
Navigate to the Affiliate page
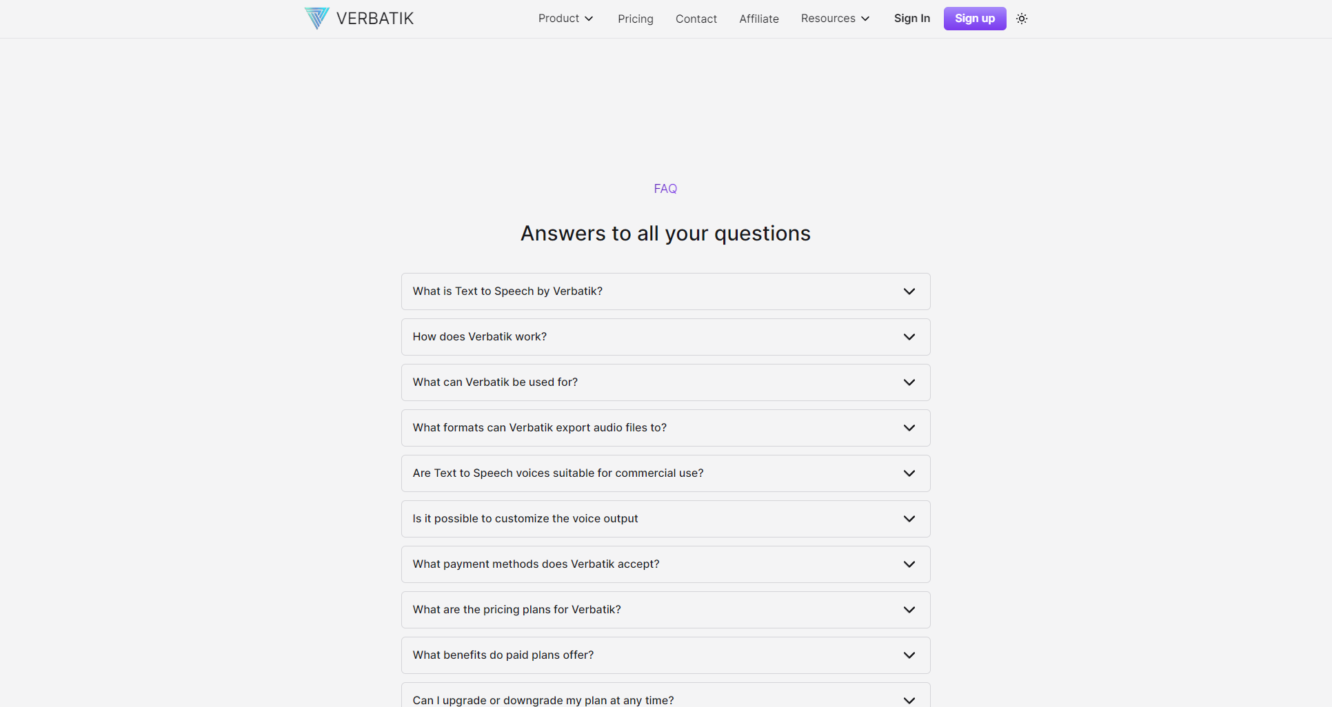(758, 19)
